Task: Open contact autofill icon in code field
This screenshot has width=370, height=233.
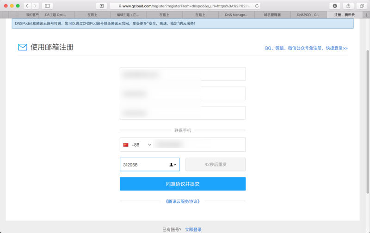Action: (173, 165)
